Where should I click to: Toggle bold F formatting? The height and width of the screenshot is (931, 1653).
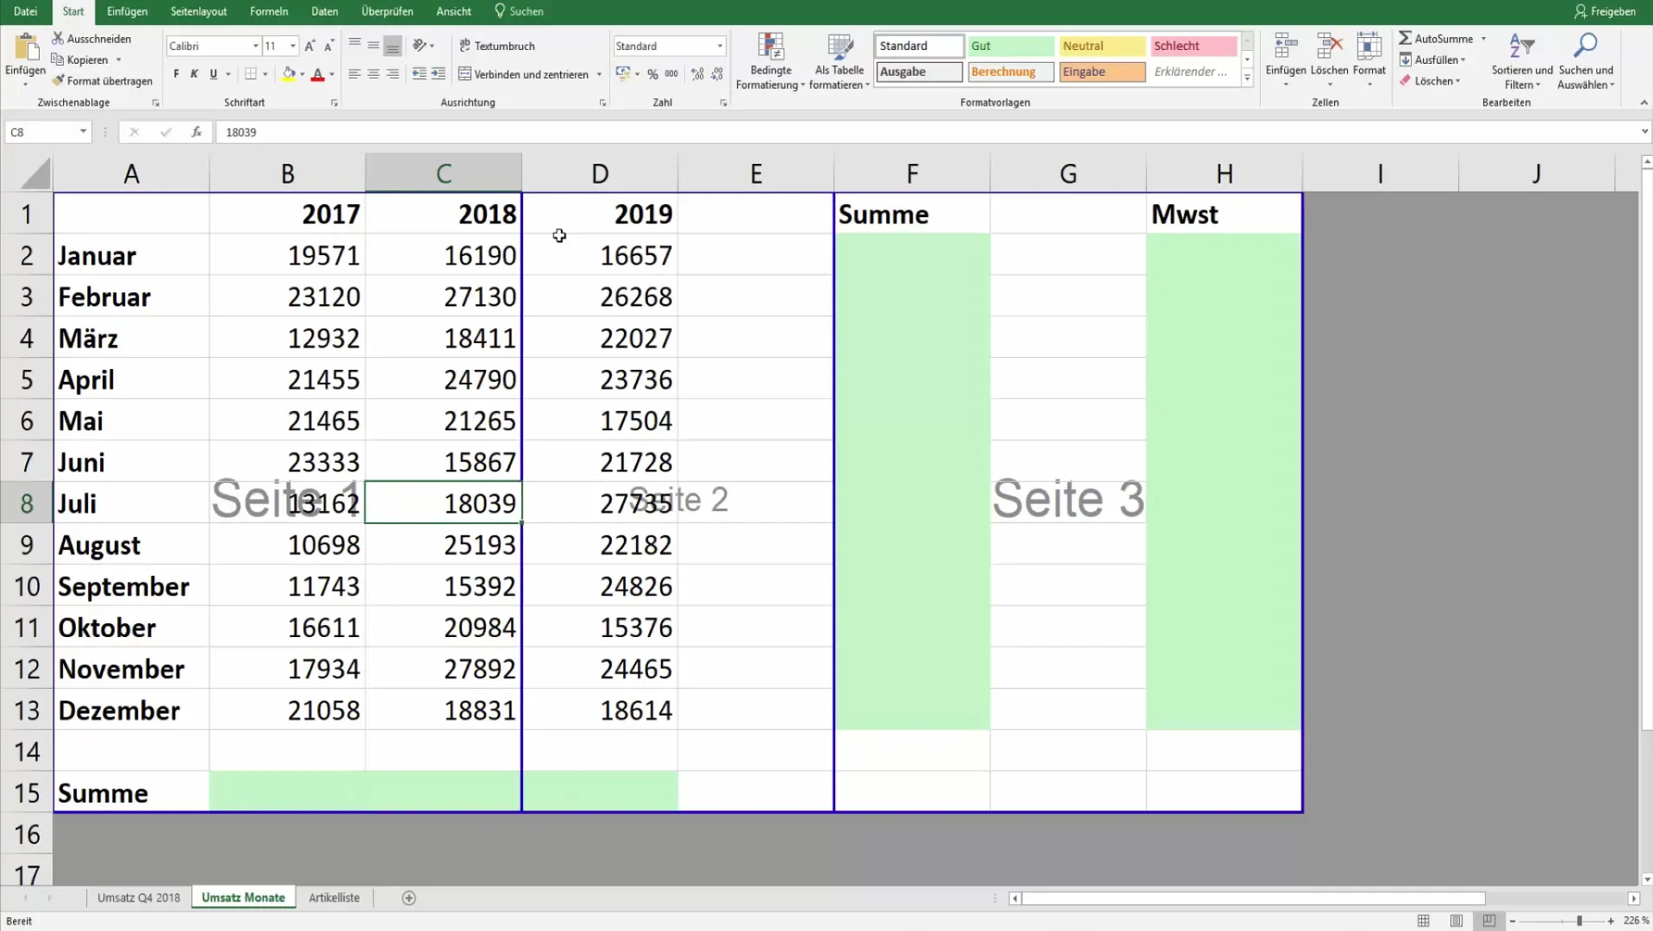click(x=176, y=74)
